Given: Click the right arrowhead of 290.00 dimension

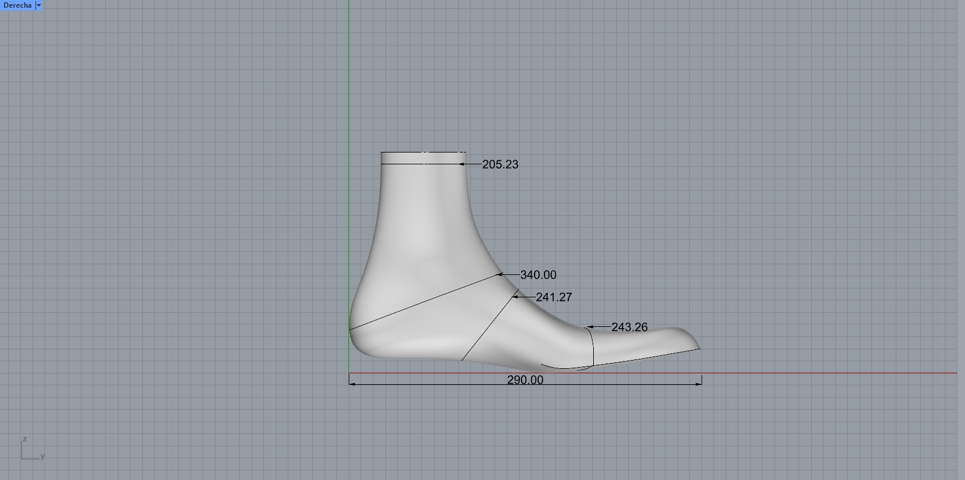Looking at the screenshot, I should tap(699, 384).
